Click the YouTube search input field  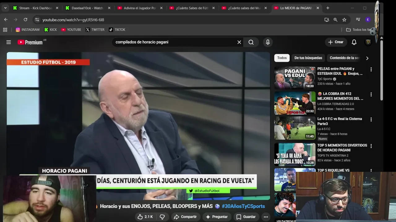pyautogui.click(x=174, y=42)
